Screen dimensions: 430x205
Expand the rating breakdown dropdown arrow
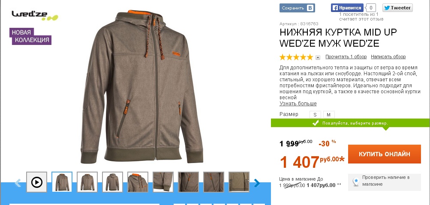[318, 57]
